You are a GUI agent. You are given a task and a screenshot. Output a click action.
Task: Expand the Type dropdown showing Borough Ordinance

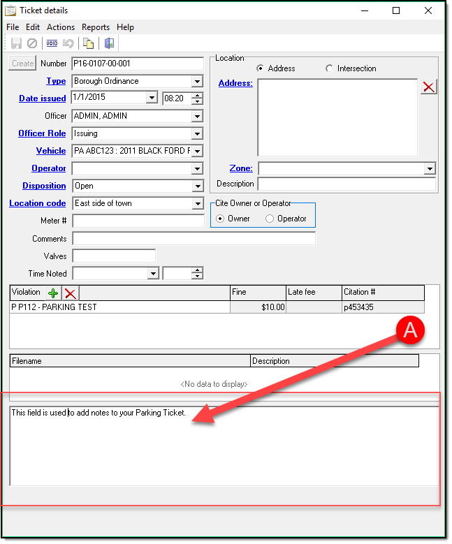(x=197, y=82)
